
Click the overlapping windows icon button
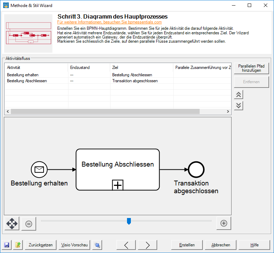tap(97, 245)
